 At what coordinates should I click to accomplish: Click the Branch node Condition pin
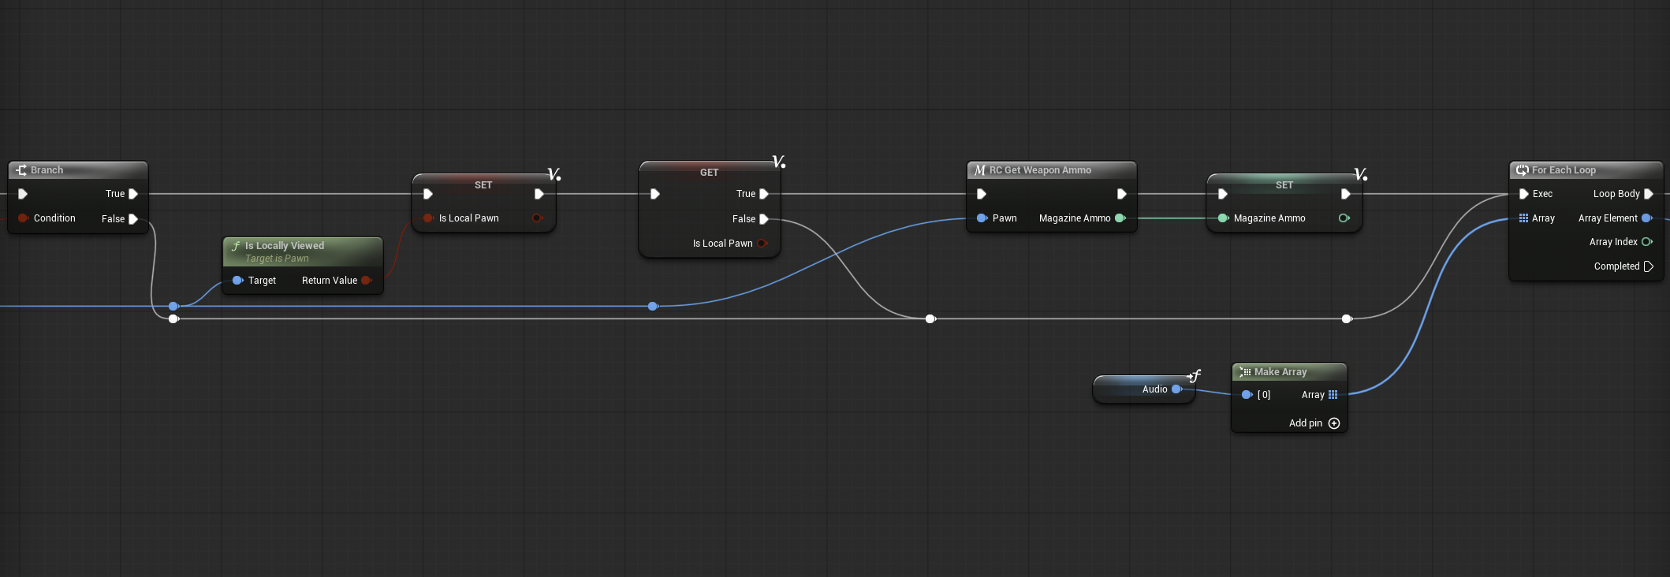(x=23, y=218)
